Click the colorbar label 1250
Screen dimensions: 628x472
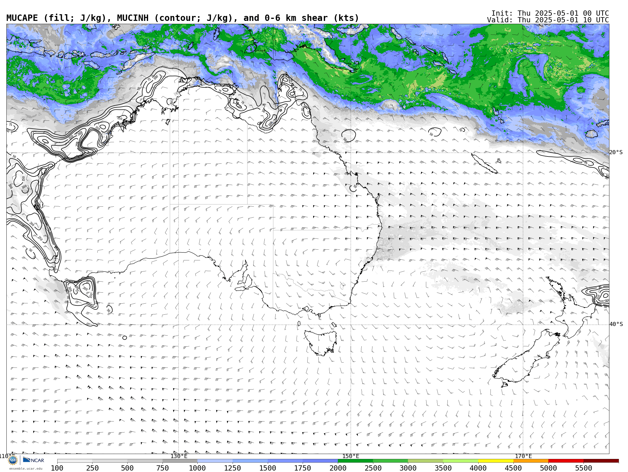[x=233, y=468]
